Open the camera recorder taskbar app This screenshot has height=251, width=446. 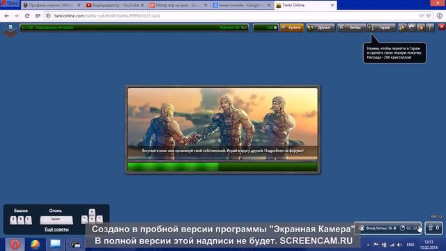click(x=75, y=244)
